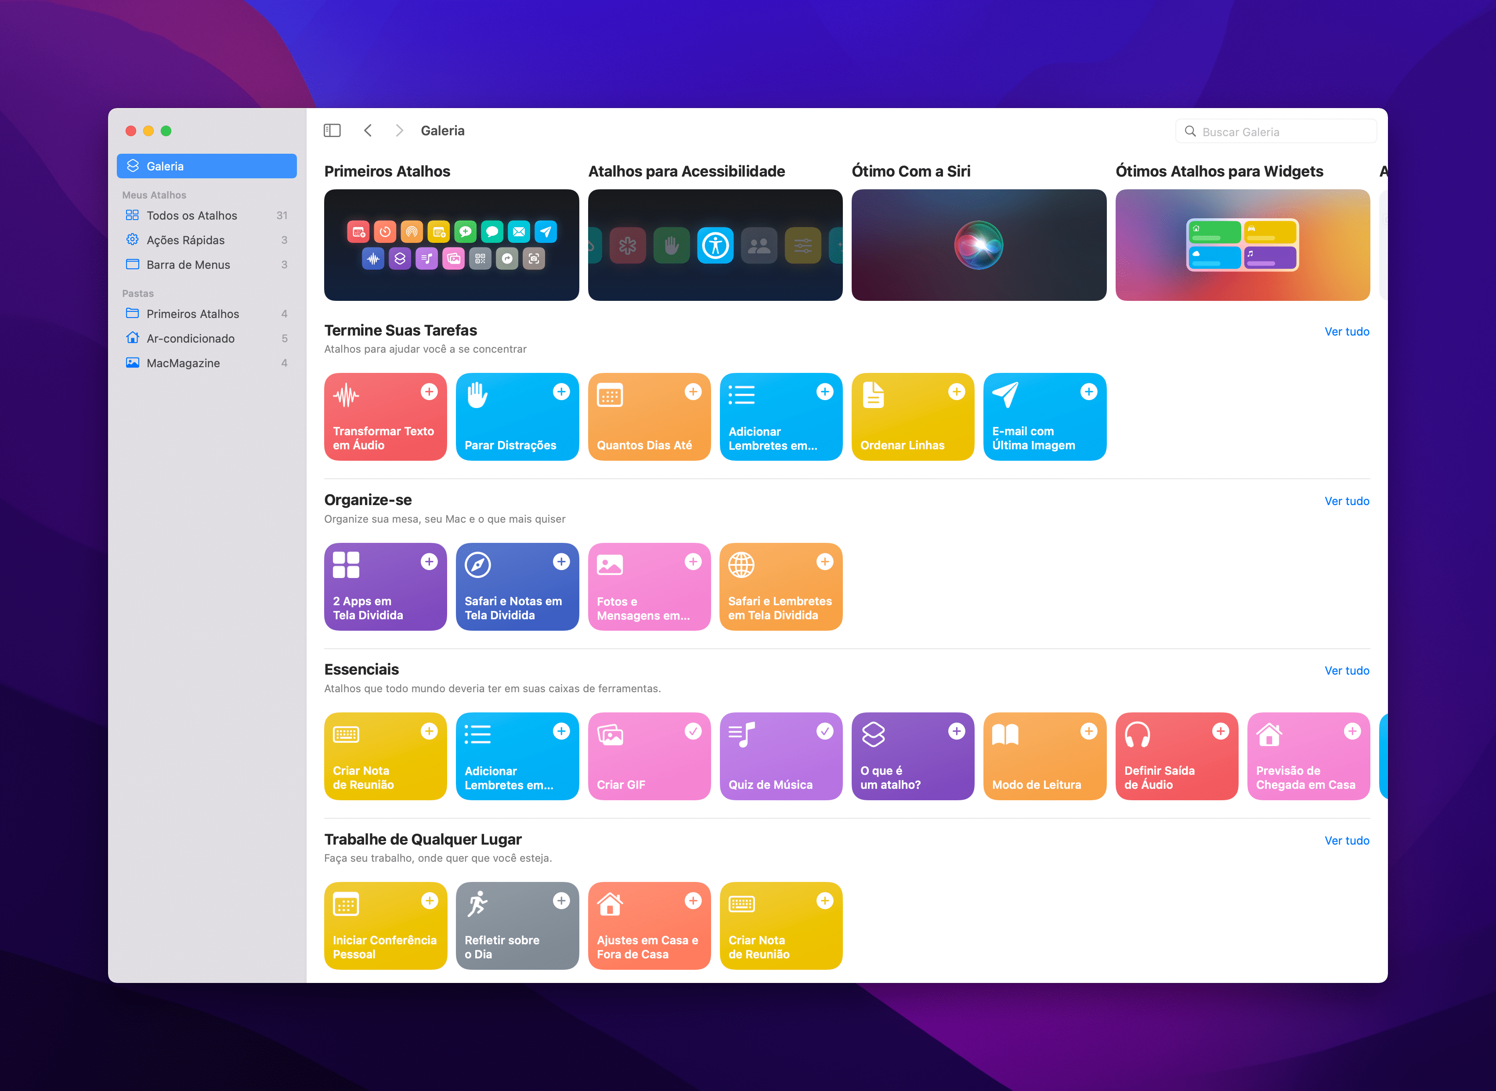This screenshot has height=1091, width=1496.
Task: Click the Organize-se section heading
Action: coord(368,500)
